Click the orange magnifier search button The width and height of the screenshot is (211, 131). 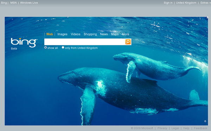click(x=128, y=42)
